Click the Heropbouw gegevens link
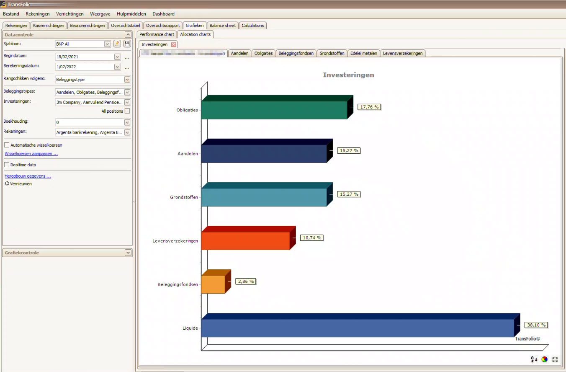The width and height of the screenshot is (566, 372). pyautogui.click(x=27, y=176)
